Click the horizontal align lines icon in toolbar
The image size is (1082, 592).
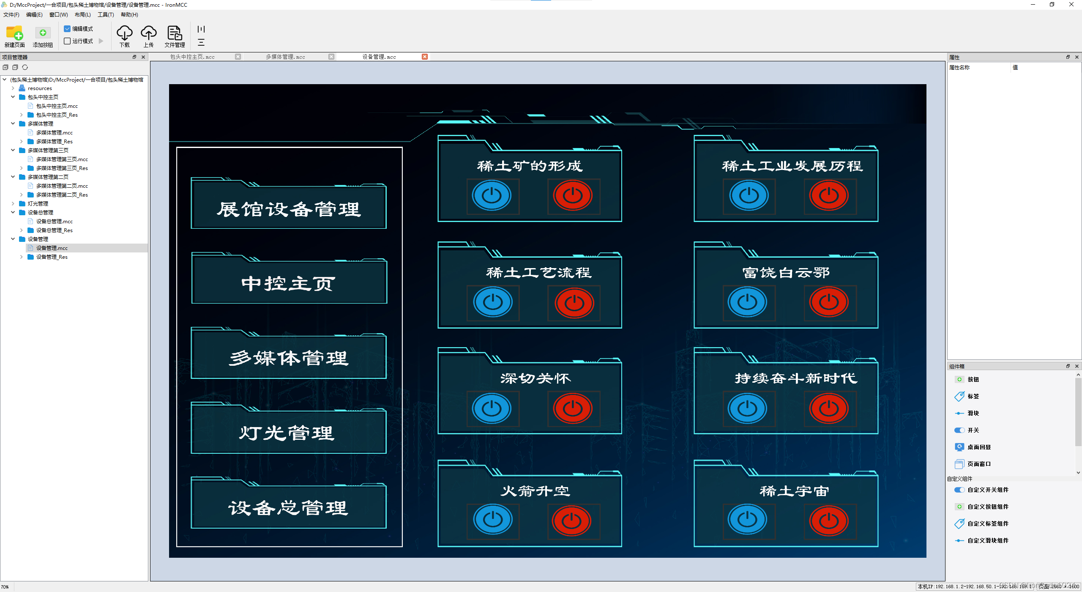pyautogui.click(x=201, y=42)
